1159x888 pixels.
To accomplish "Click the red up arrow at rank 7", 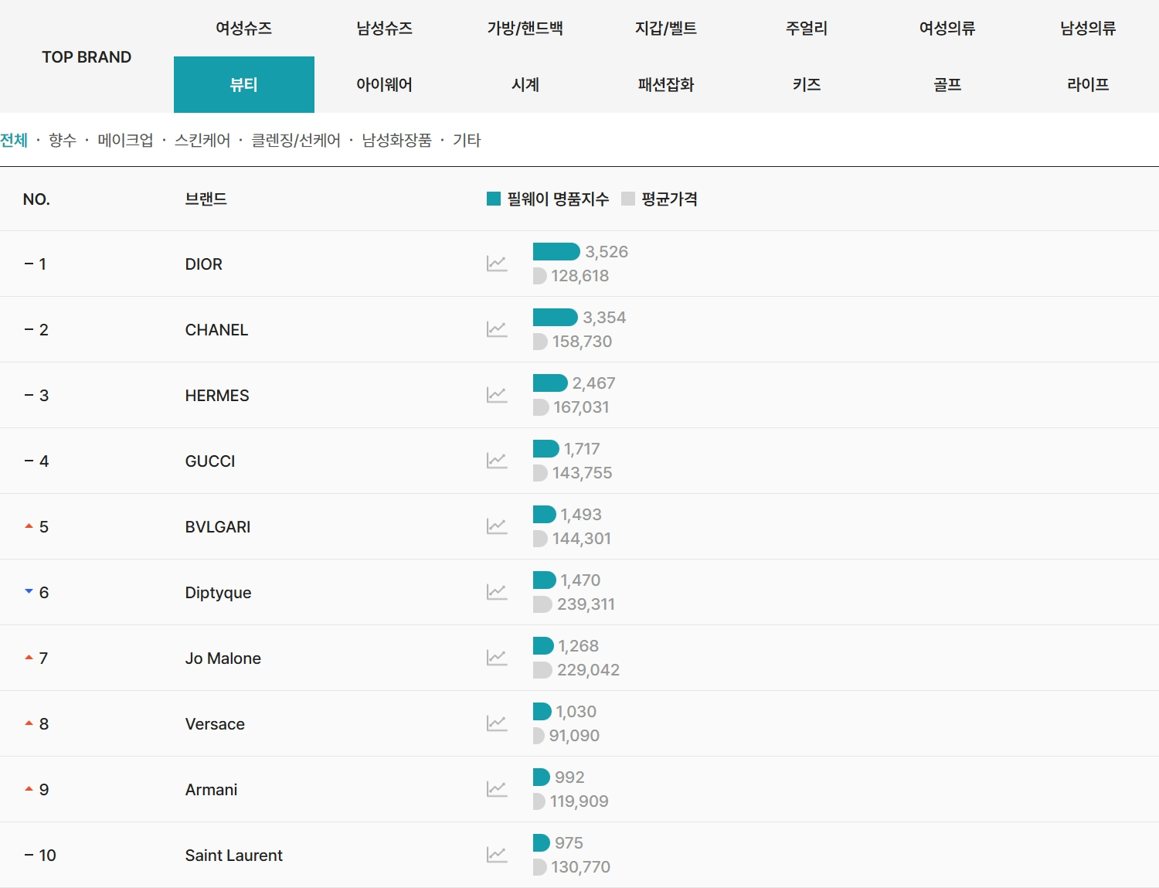I will coord(29,657).
